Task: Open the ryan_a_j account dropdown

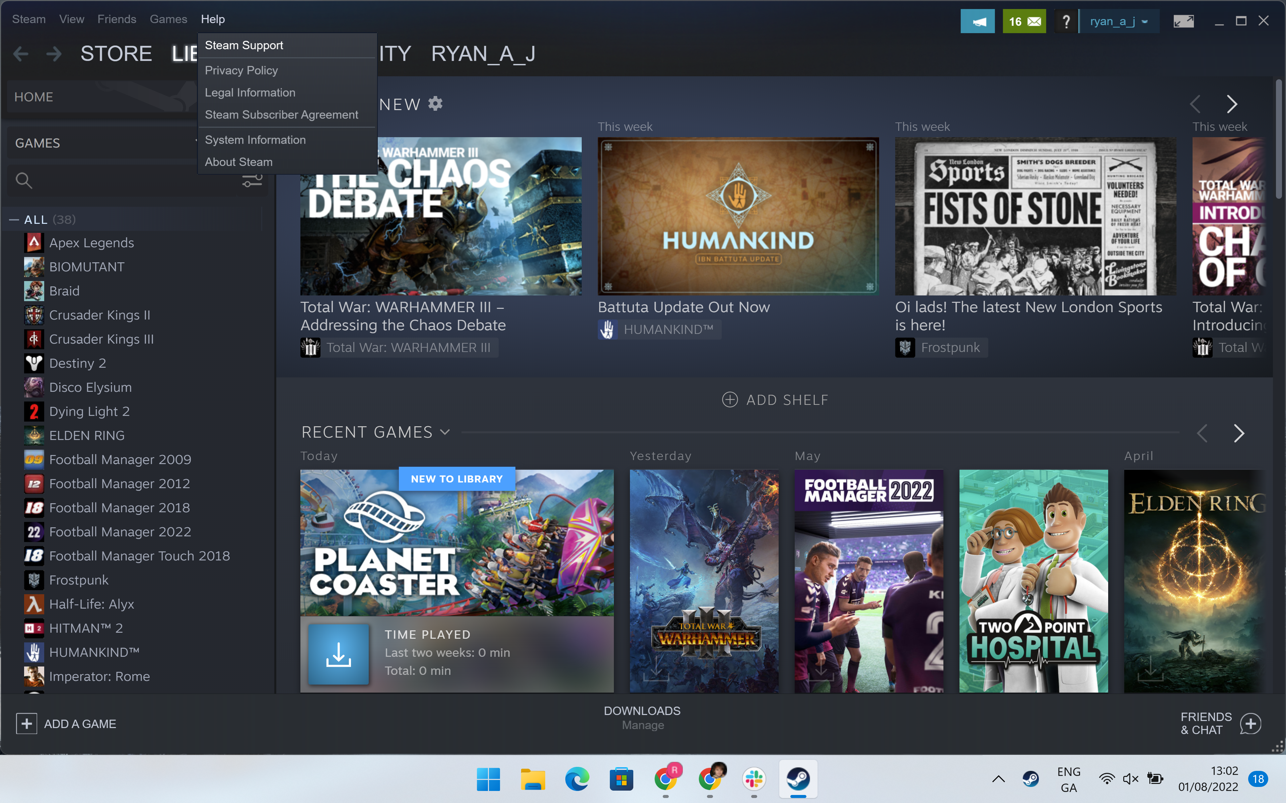Action: (1119, 21)
